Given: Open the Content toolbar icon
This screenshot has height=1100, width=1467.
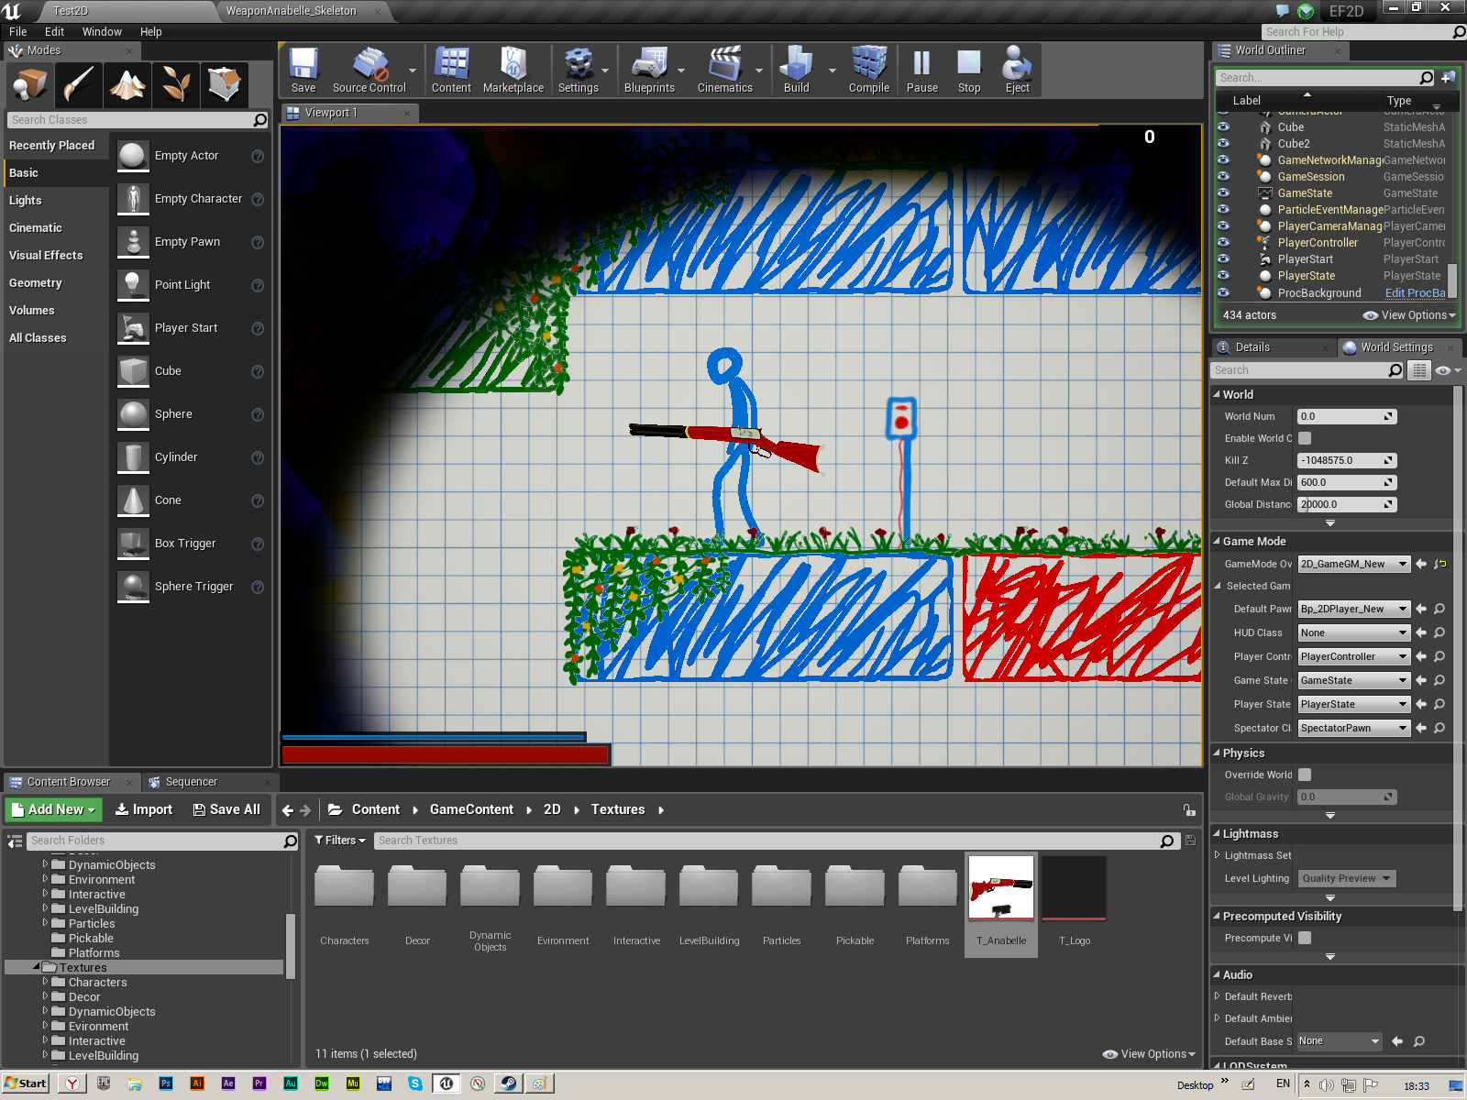Looking at the screenshot, I should [x=451, y=70].
